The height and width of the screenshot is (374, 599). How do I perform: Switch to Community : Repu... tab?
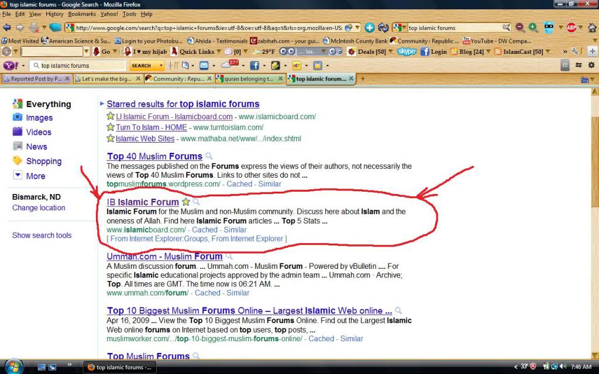point(178,79)
